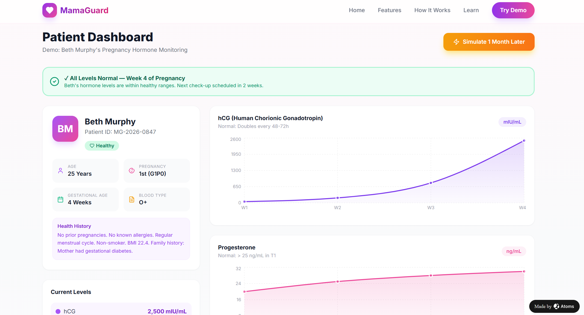Click Simulate 1 Month Later button
584x315 pixels.
pos(489,42)
